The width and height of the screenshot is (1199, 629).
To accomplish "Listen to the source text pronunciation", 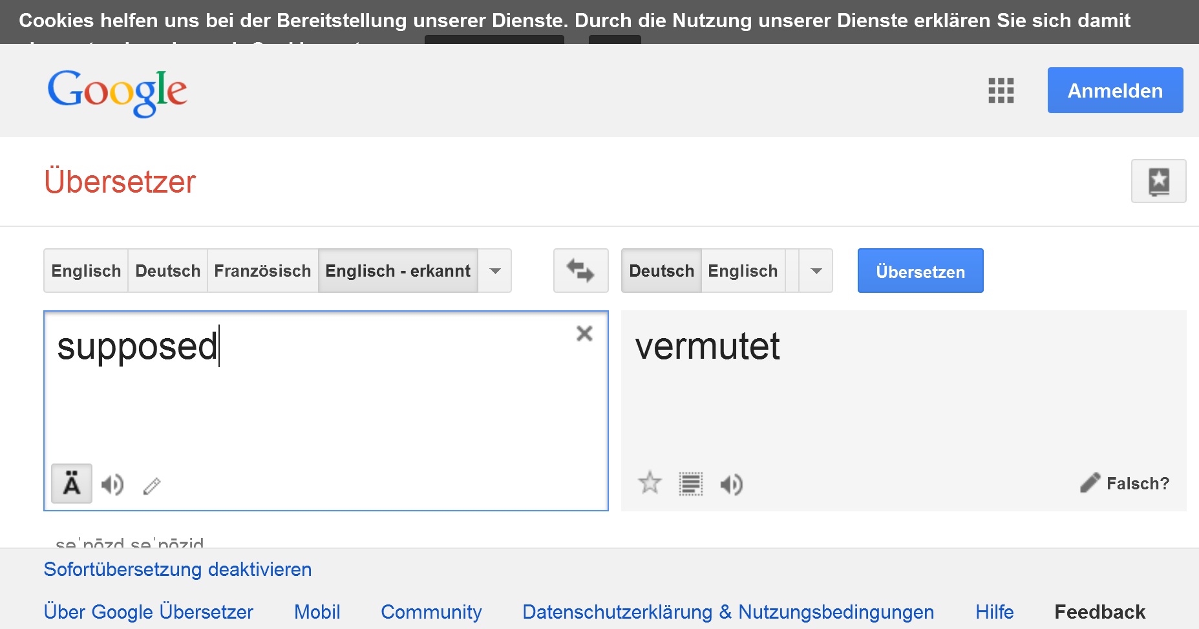I will (x=112, y=484).
